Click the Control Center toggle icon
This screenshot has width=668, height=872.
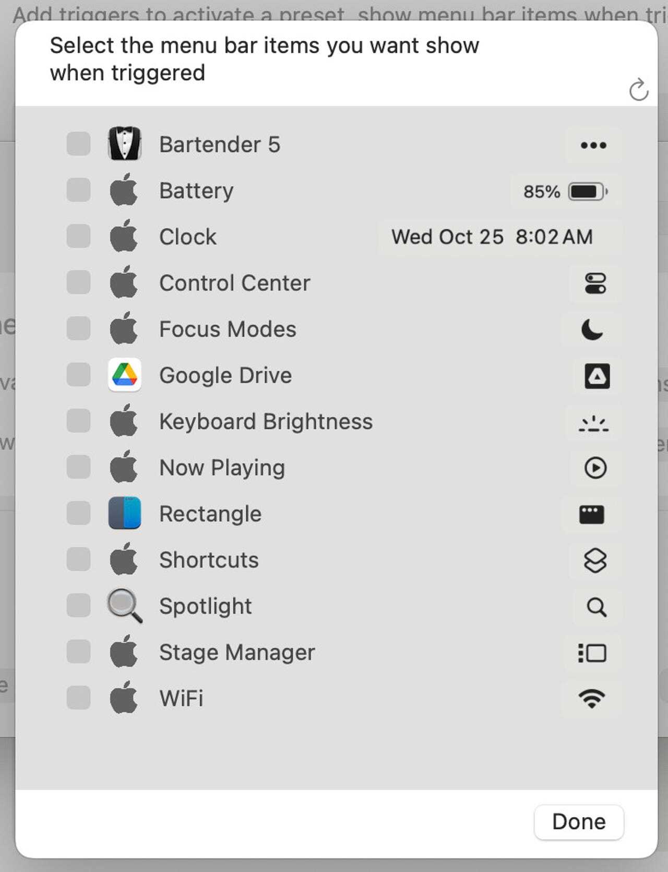[x=595, y=284]
